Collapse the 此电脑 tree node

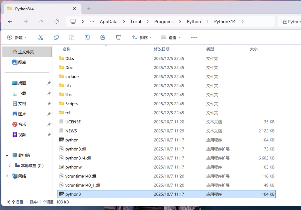(x=7, y=155)
